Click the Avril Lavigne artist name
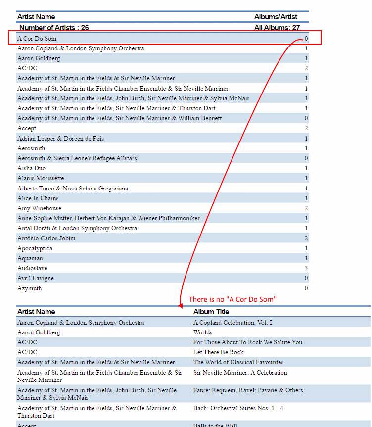The image size is (372, 427). [36, 278]
